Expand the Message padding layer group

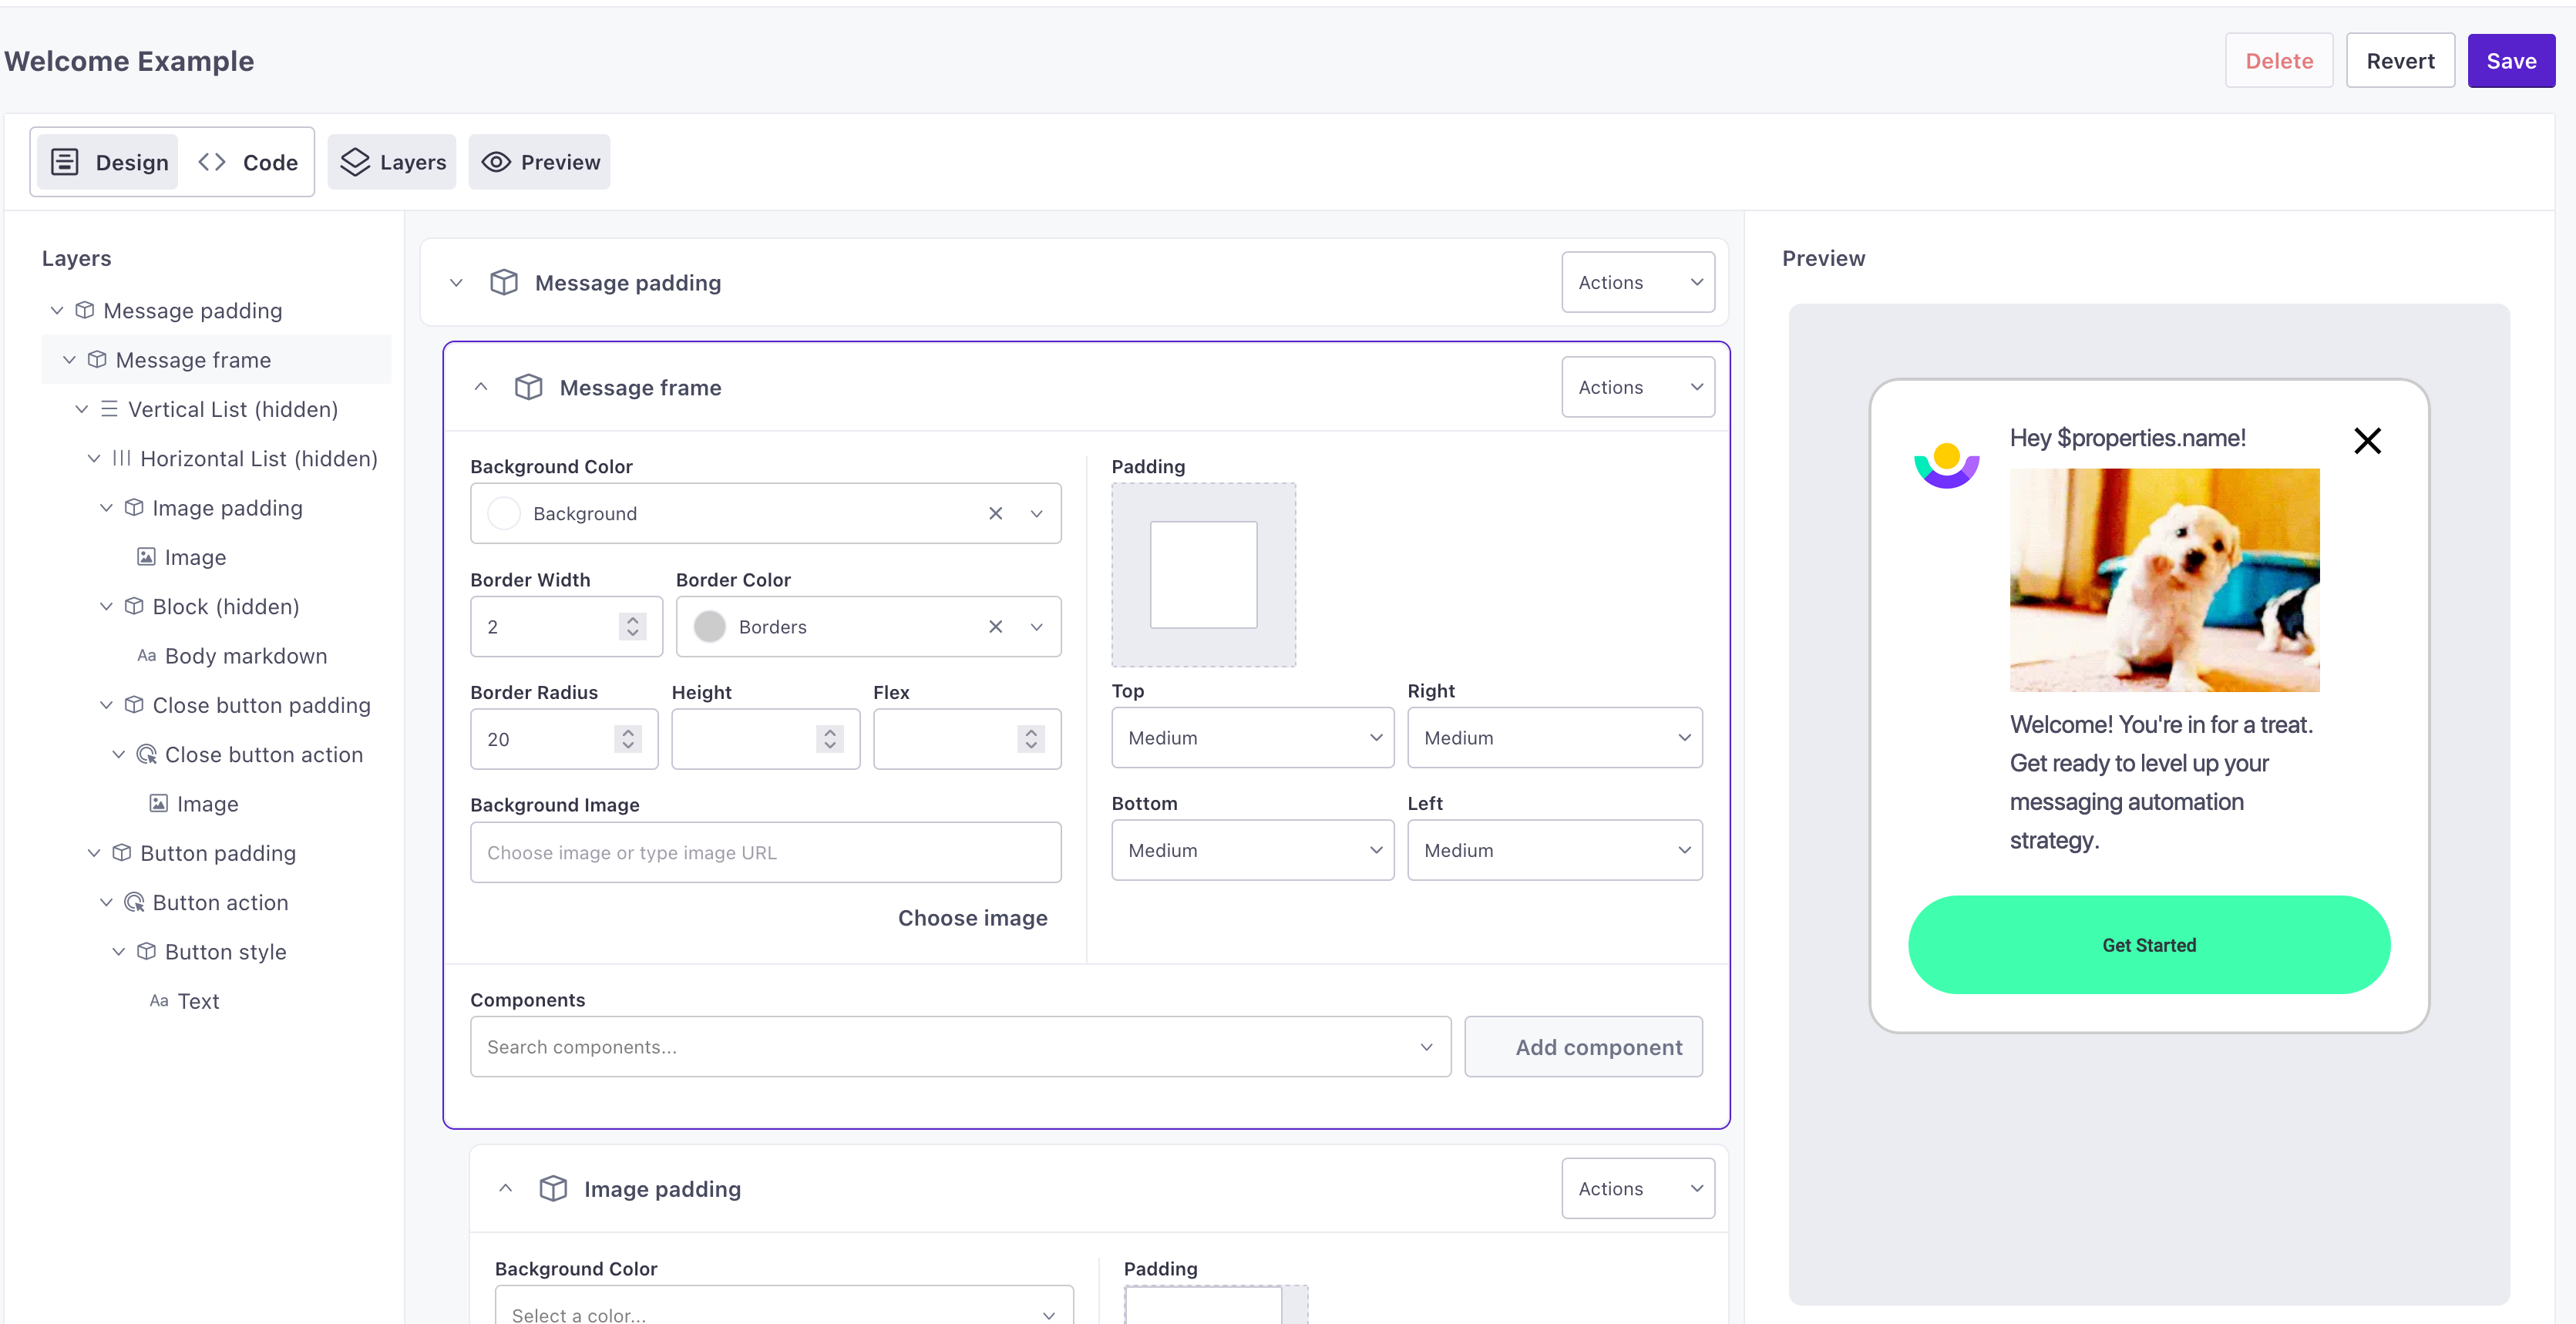click(55, 311)
